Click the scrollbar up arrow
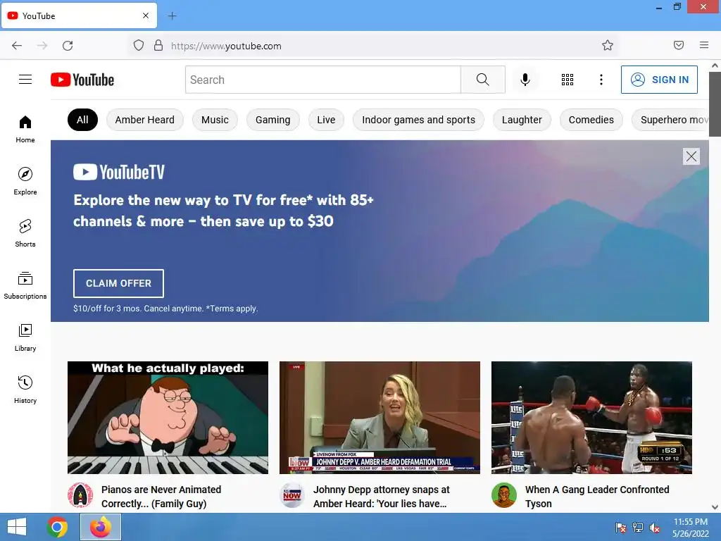This screenshot has width=721, height=541. tap(715, 66)
